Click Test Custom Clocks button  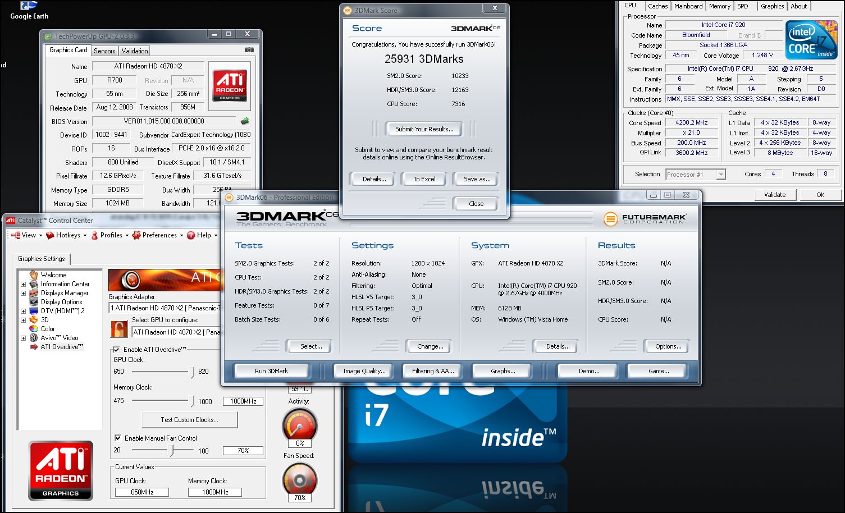coord(189,419)
